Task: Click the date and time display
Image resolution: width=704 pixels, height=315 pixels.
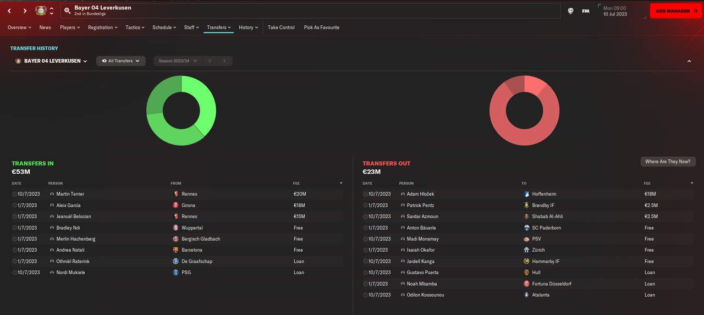Action: 615,11
